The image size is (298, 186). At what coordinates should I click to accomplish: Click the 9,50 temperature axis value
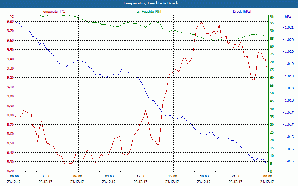coord(10,50)
